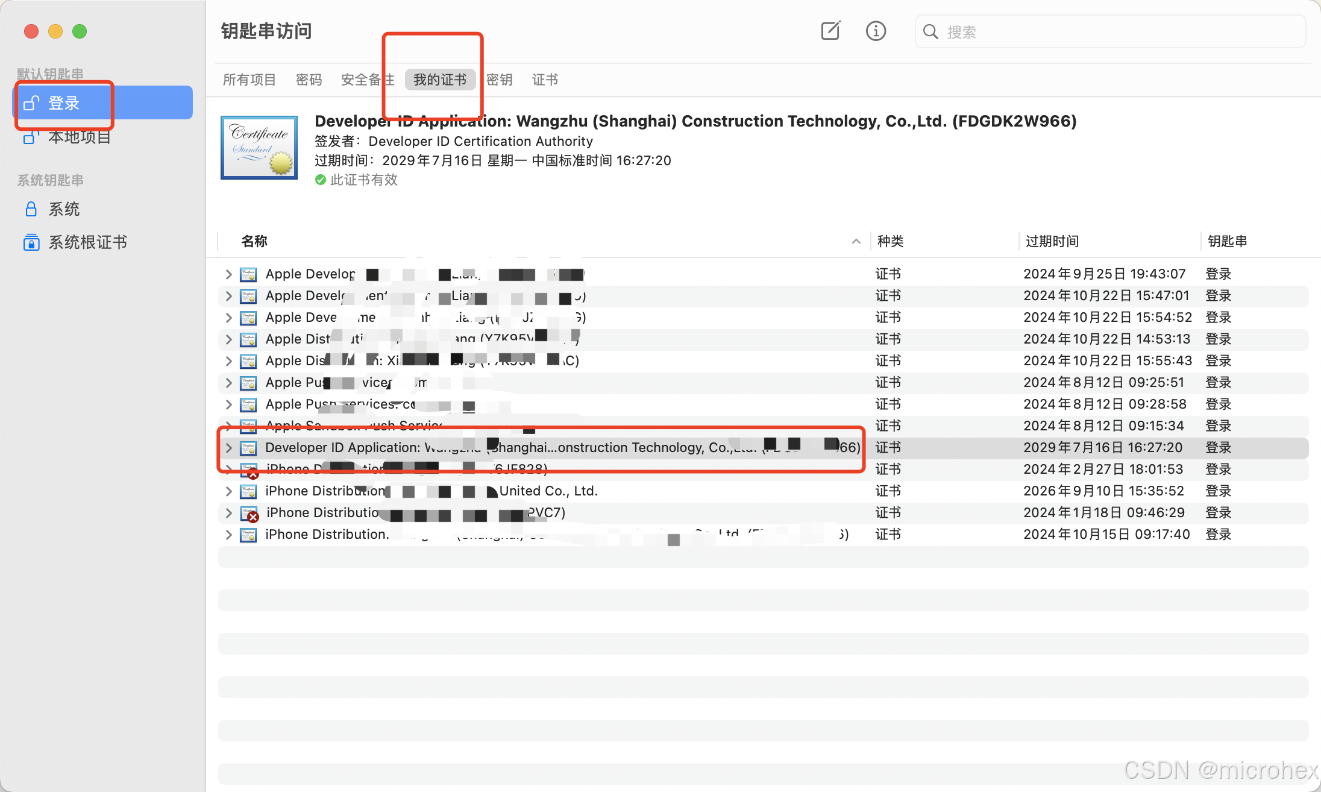
Task: Expand Apple Push row expiring 2024年8月12日 09:25:51
Action: pos(228,383)
